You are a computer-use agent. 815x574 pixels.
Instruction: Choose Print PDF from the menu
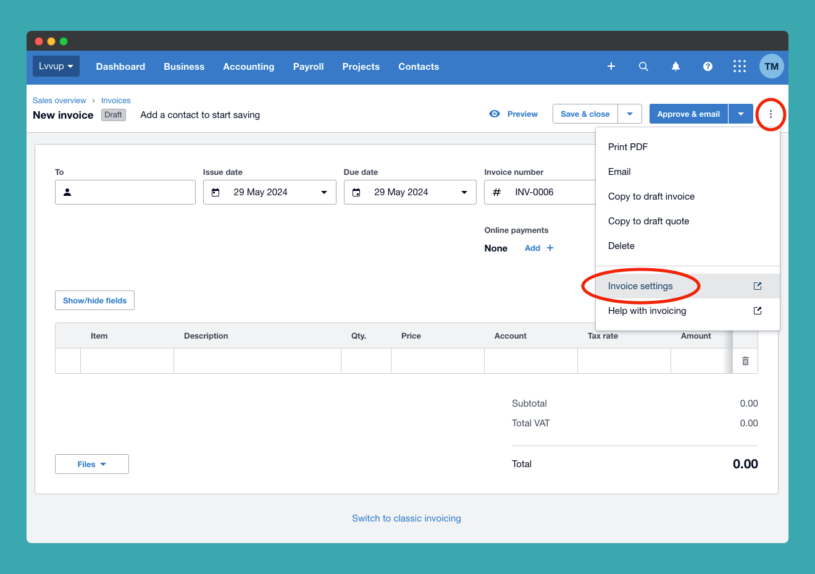click(627, 146)
